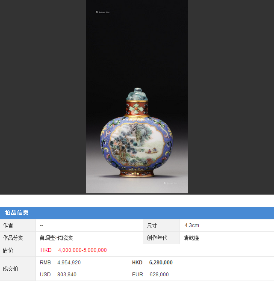Click the 估价 label cell
The width and height of the screenshot is (274, 281).
(x=18, y=250)
